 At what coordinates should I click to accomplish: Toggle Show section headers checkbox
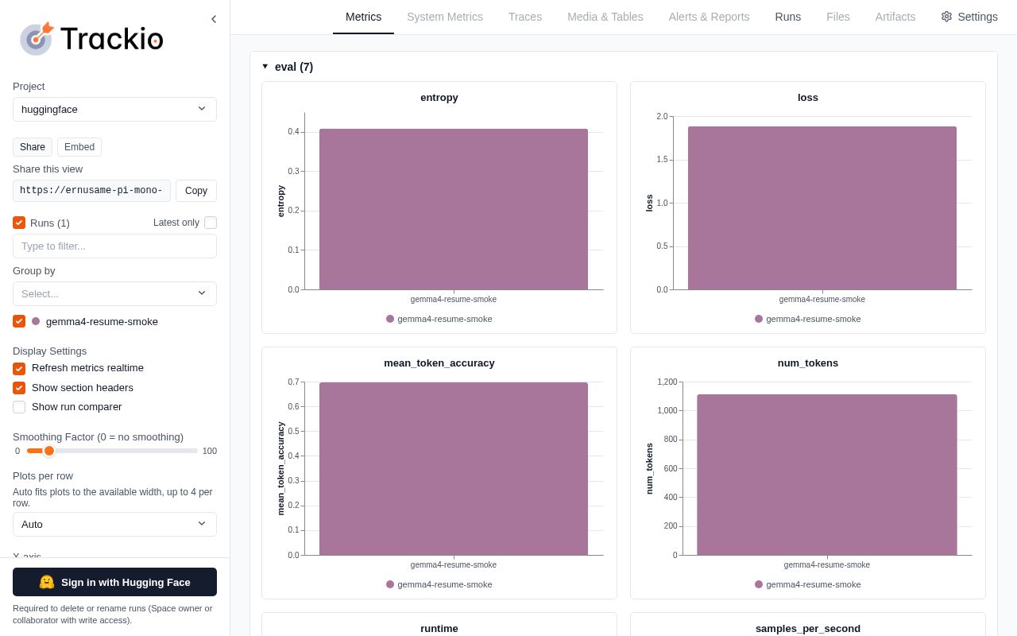(19, 388)
